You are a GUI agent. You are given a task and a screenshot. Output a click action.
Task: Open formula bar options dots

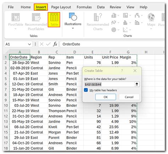35,44
